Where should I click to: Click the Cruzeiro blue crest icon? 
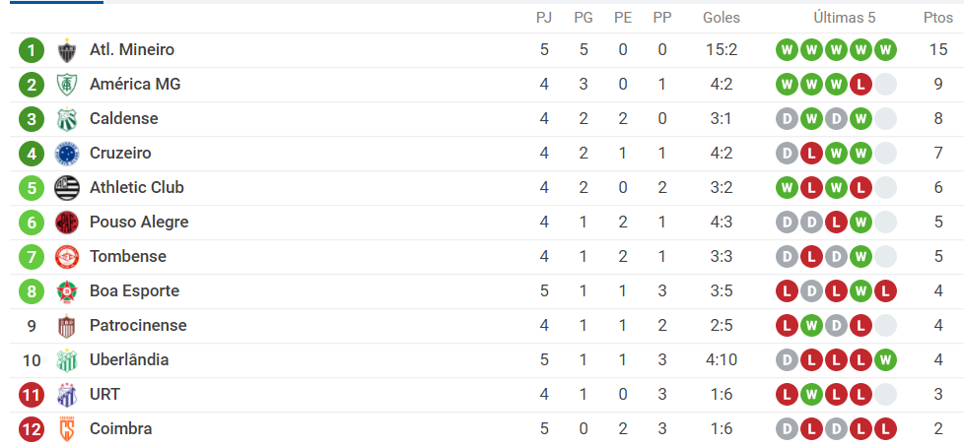point(67,154)
